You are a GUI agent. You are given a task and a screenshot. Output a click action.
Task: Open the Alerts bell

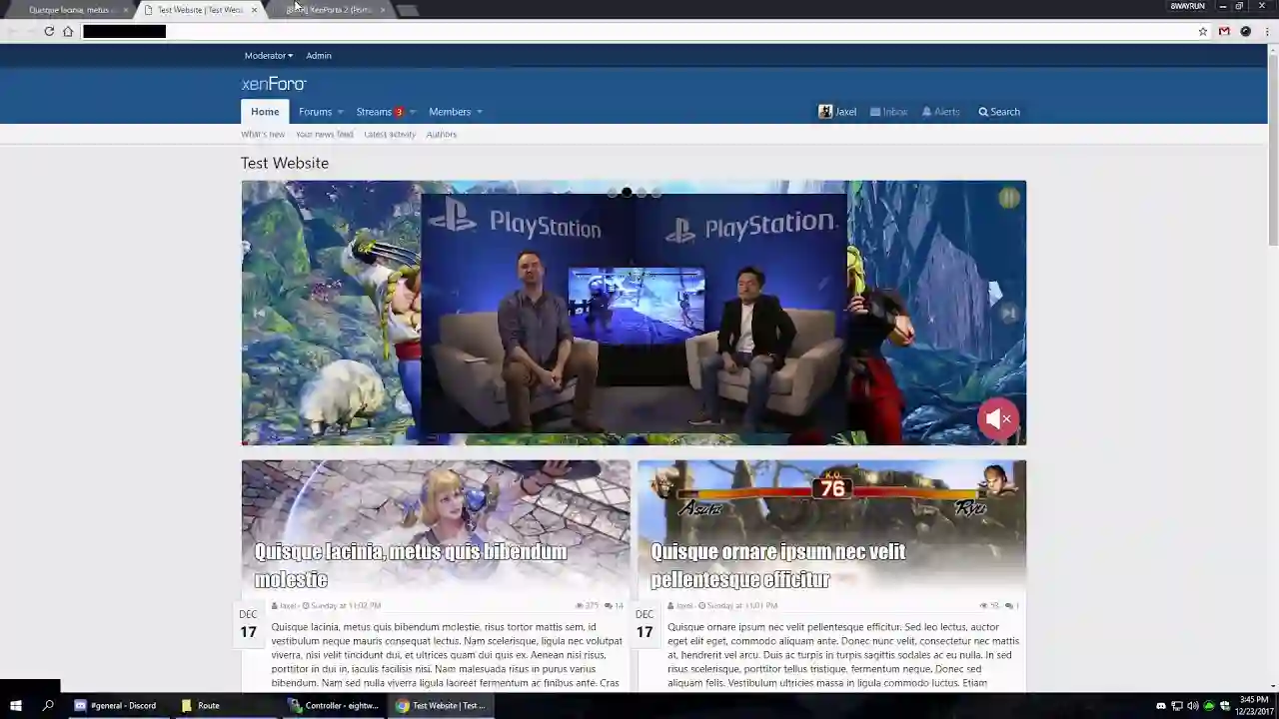[940, 112]
